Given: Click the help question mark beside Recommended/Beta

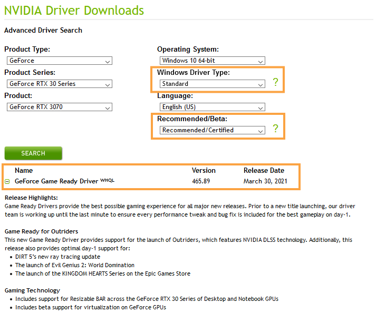Looking at the screenshot, I should (275, 129).
